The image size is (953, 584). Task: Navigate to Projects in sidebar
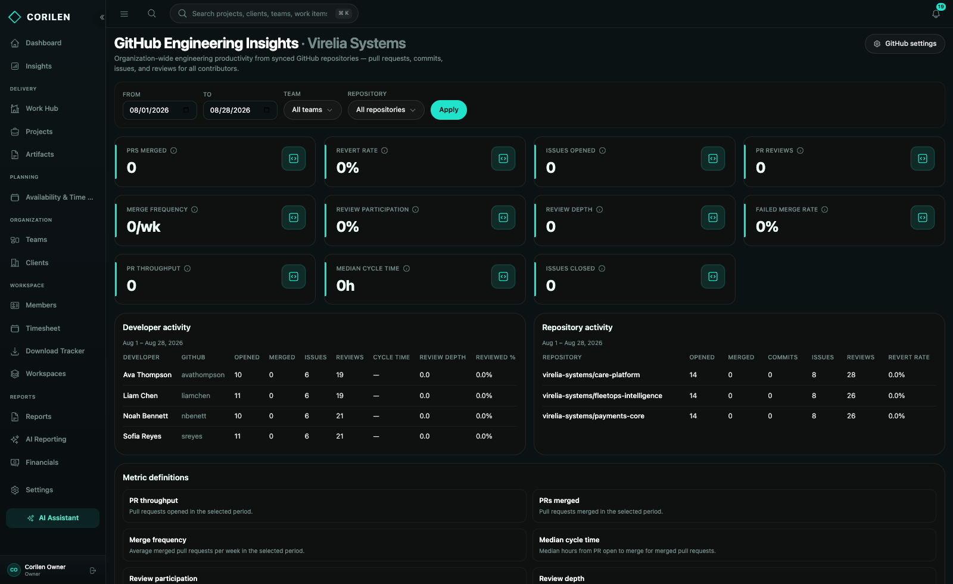pyautogui.click(x=52, y=132)
